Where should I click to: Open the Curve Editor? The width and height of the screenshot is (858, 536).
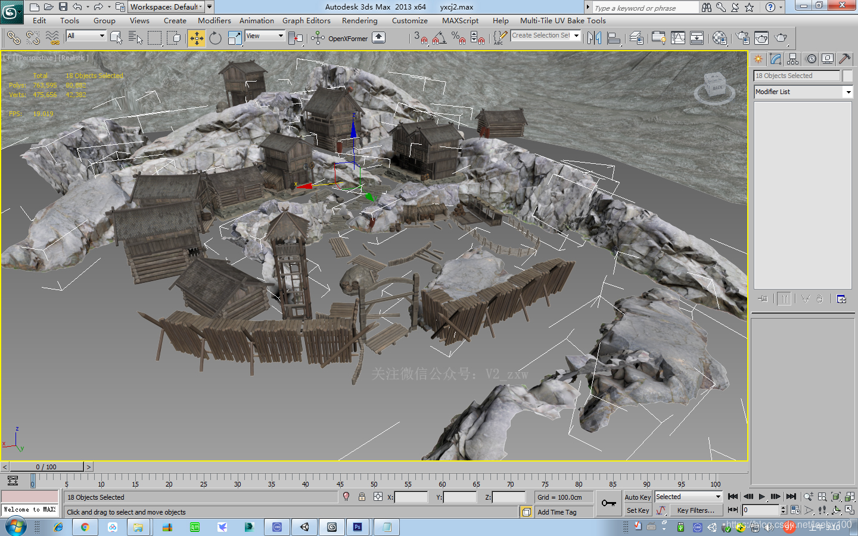tap(678, 38)
